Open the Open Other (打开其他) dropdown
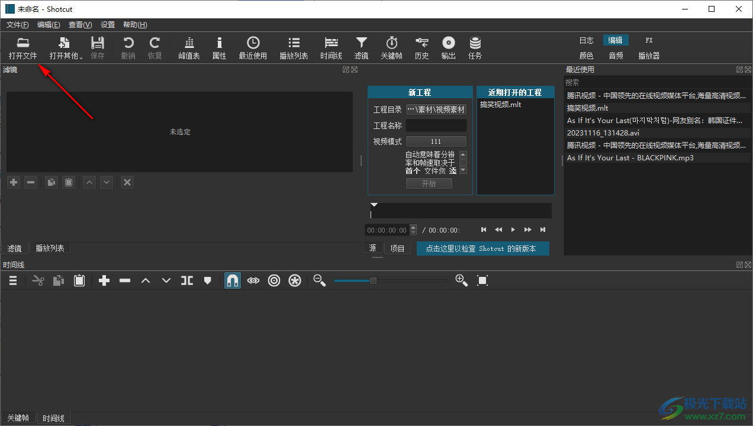Viewport: 753px width, 426px height. 65,48
